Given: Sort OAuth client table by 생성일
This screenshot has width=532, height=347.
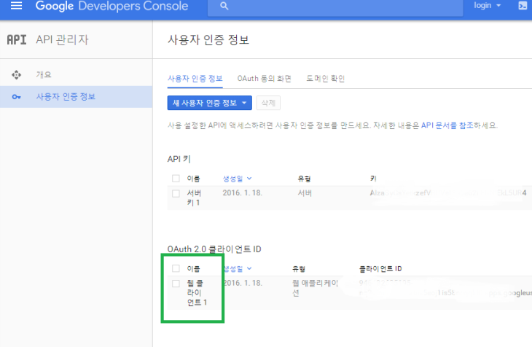Looking at the screenshot, I should click(238, 268).
